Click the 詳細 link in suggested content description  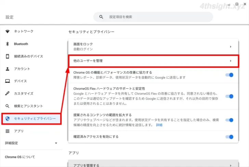(x=159, y=125)
